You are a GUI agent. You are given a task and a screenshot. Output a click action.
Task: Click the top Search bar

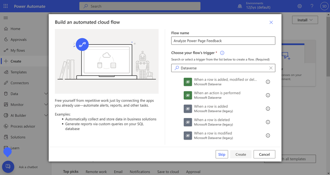pyautogui.click(x=140, y=6)
